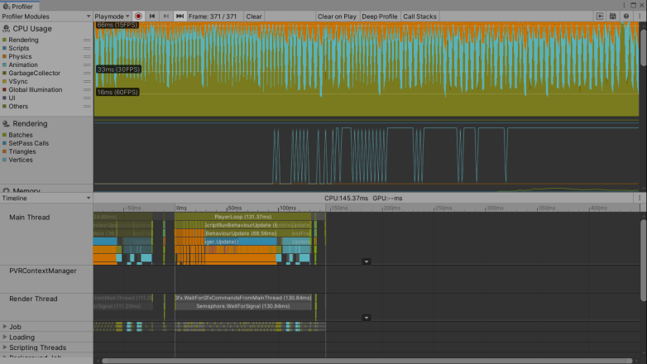The image size is (647, 364).
Task: Click the record profiling button
Action: [x=138, y=17]
